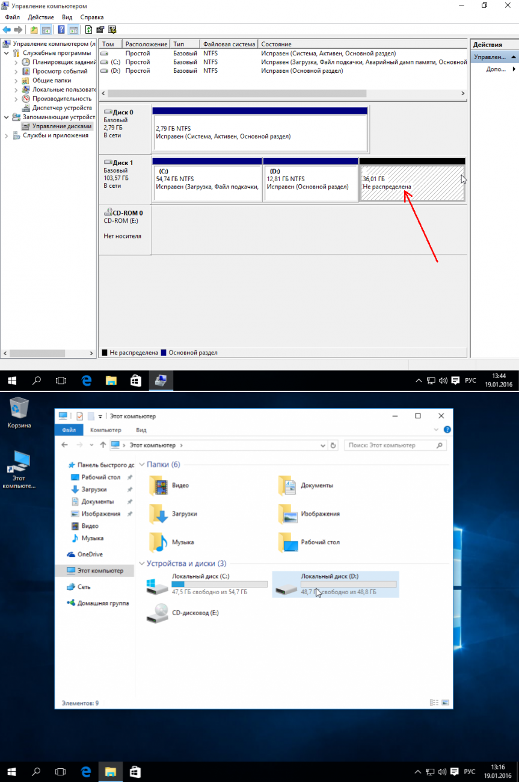Select Производительность in the console tree
Screen dimensions: 519x782
pyautogui.click(x=62, y=99)
